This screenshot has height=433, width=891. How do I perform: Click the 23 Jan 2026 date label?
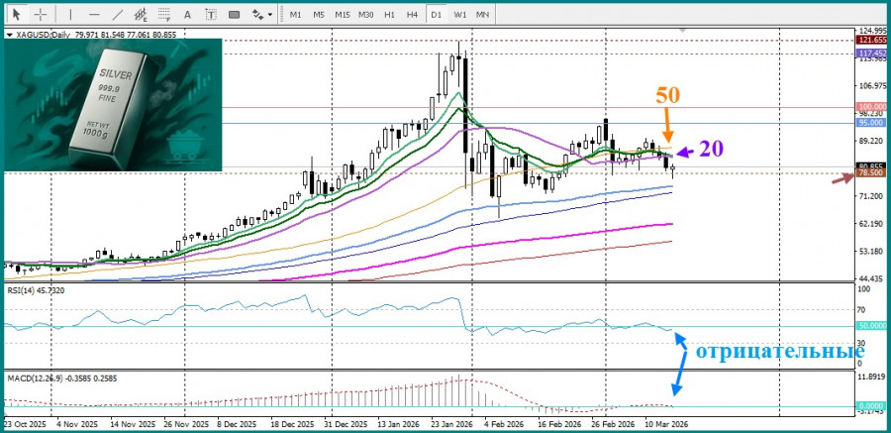click(451, 424)
